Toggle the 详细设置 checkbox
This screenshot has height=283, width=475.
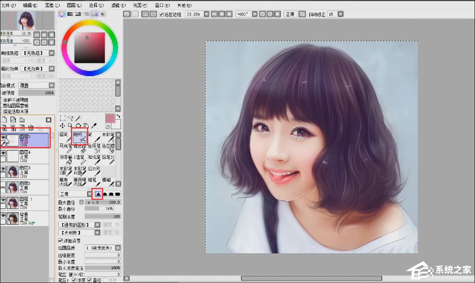coord(61,240)
